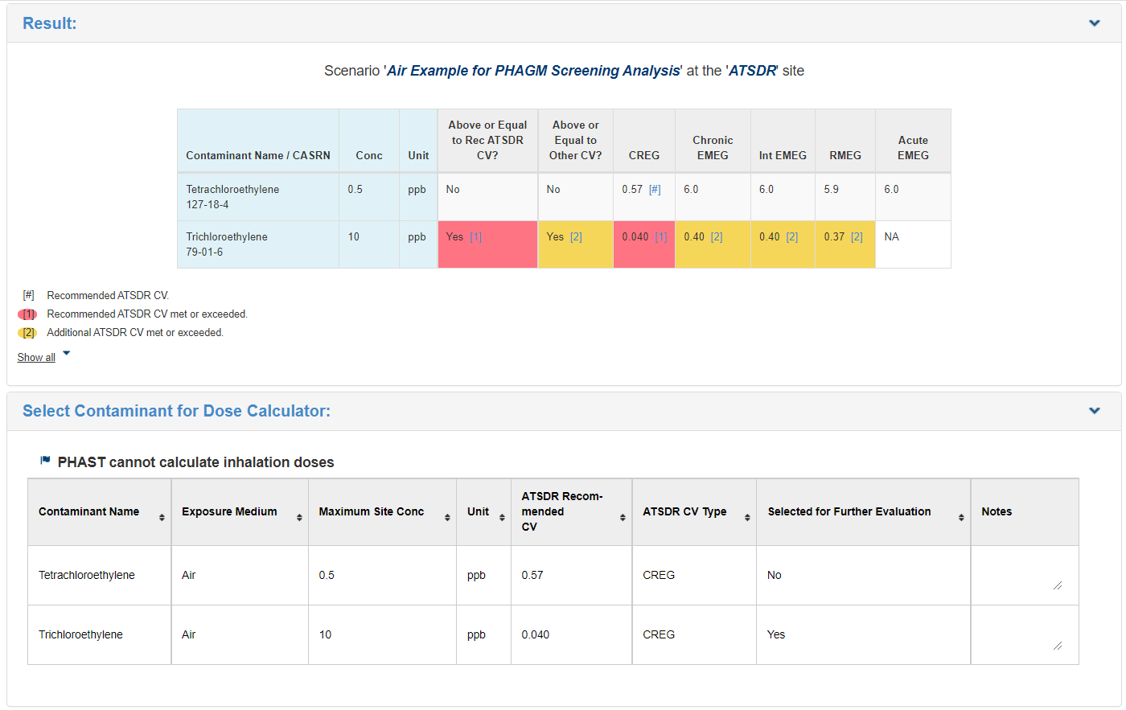Click the yellow [2] legend swatch
Viewport: 1126px width, 710px height.
27,333
